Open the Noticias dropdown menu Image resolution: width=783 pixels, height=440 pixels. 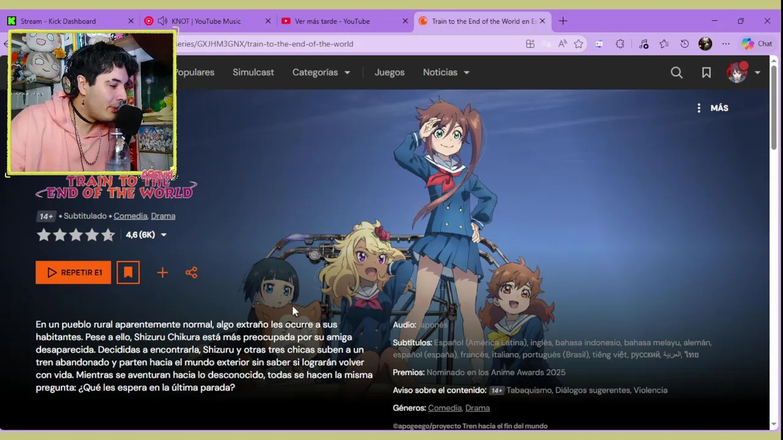[446, 72]
